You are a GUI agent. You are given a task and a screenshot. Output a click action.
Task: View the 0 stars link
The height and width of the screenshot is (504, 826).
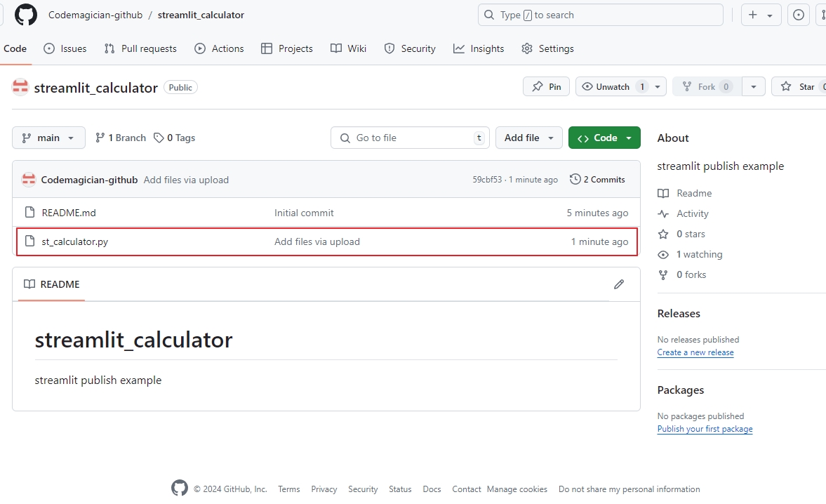681,234
